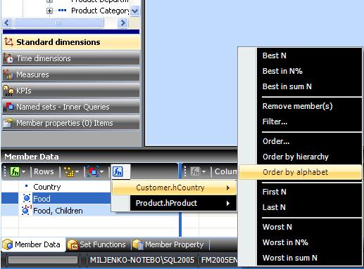Click the blue fn set functions toolbar icon

118,171
